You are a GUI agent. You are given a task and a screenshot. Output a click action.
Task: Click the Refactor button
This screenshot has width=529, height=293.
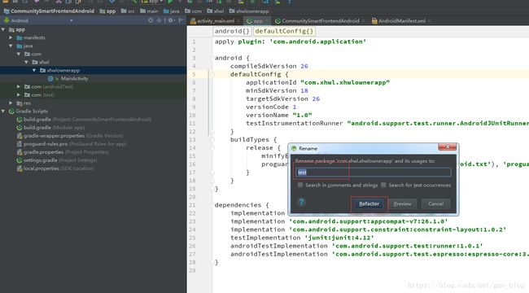click(x=369, y=204)
